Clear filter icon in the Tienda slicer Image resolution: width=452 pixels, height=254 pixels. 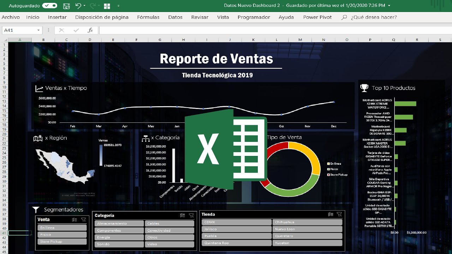coord(339,214)
